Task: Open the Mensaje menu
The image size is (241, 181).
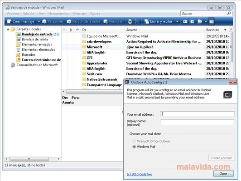Action: [x=79, y=14]
